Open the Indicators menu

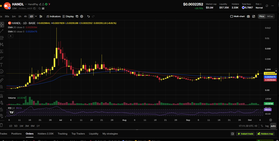tap(54, 16)
